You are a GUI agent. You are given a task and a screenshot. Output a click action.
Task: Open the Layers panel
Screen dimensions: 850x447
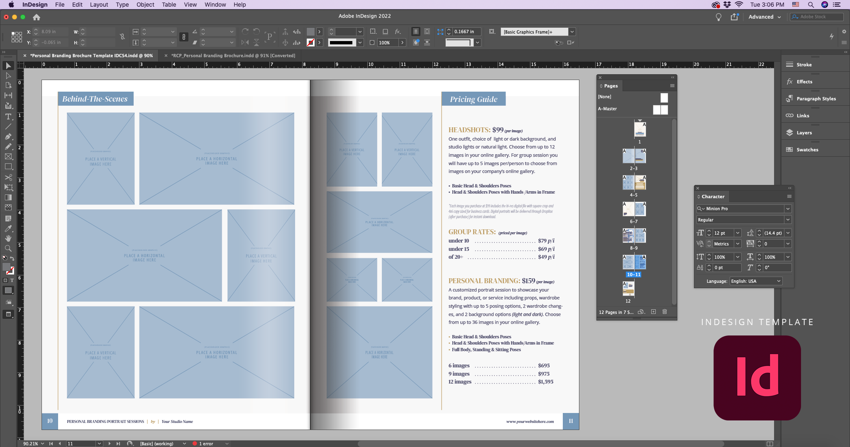pos(804,132)
